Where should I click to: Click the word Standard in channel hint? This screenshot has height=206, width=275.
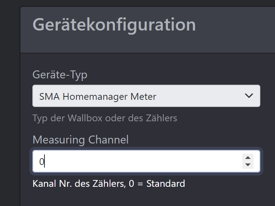pyautogui.click(x=165, y=183)
